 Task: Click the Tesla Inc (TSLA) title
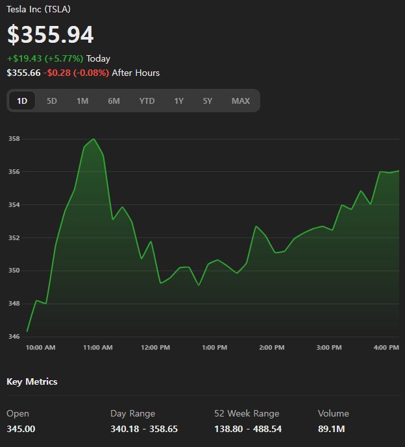click(x=38, y=10)
